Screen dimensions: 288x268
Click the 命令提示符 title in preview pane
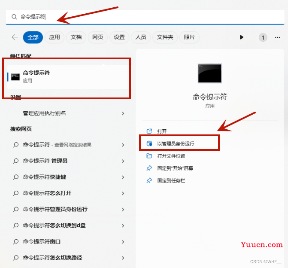click(210, 97)
